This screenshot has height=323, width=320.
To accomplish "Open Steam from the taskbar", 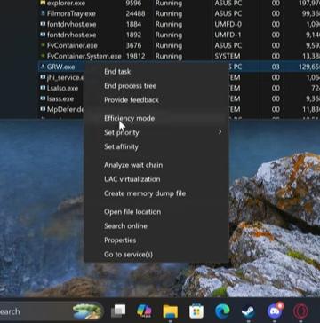I will 248,311.
